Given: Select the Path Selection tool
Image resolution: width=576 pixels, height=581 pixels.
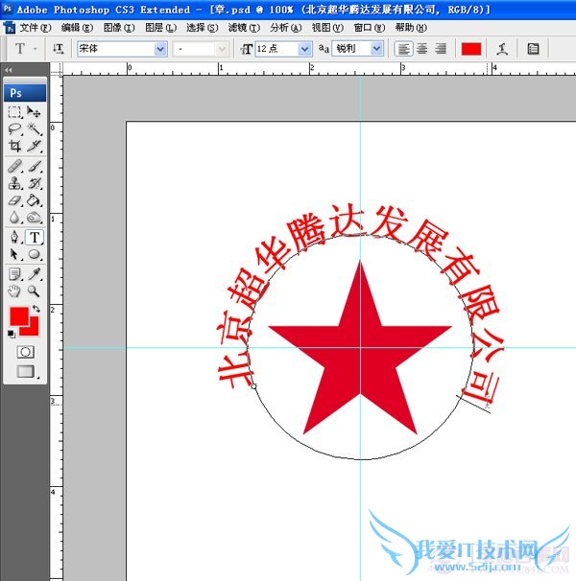Looking at the screenshot, I should [14, 254].
